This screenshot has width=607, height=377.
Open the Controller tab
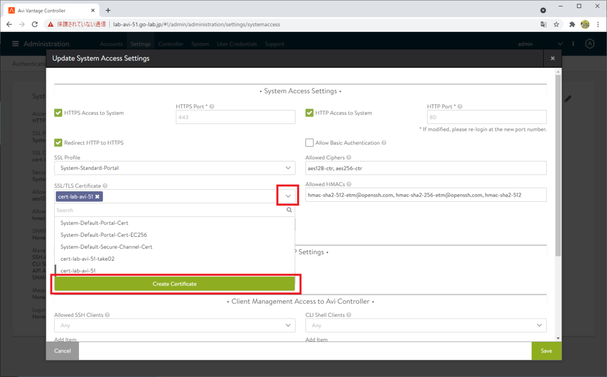(x=171, y=44)
